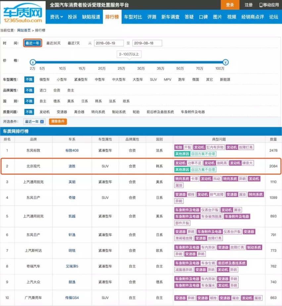Click the count 2478 cell
Viewport: 282px width, 306px height.
pyautogui.click(x=273, y=150)
